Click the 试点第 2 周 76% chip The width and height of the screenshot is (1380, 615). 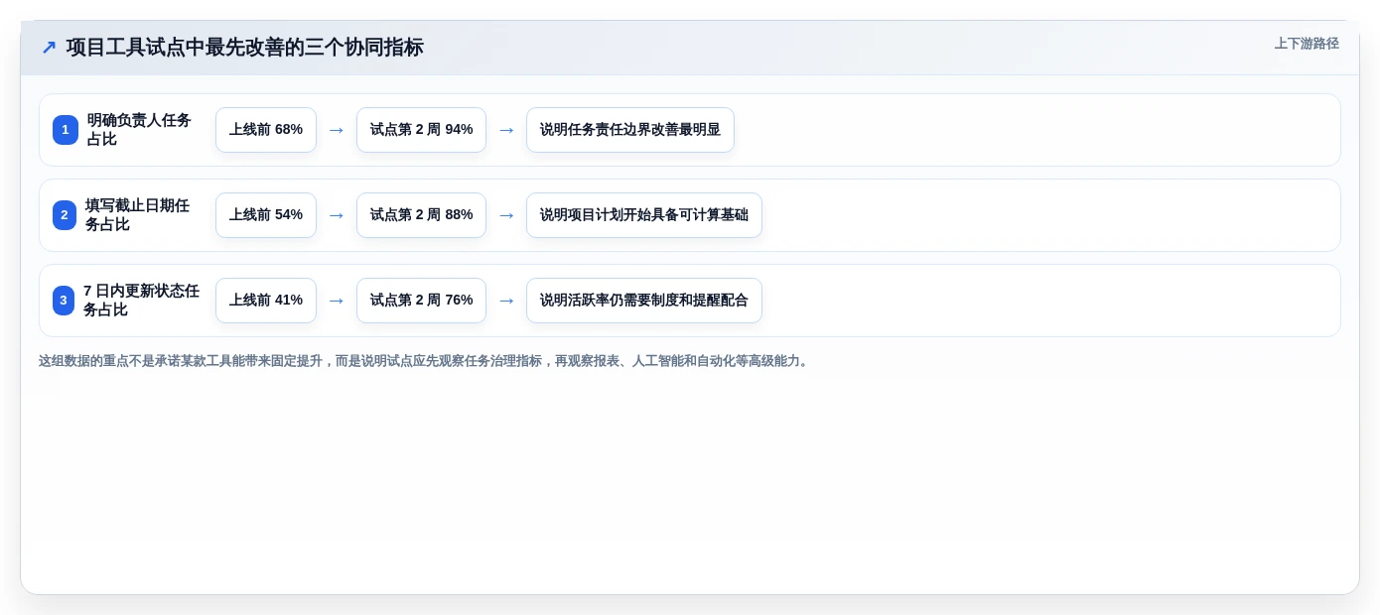click(421, 301)
